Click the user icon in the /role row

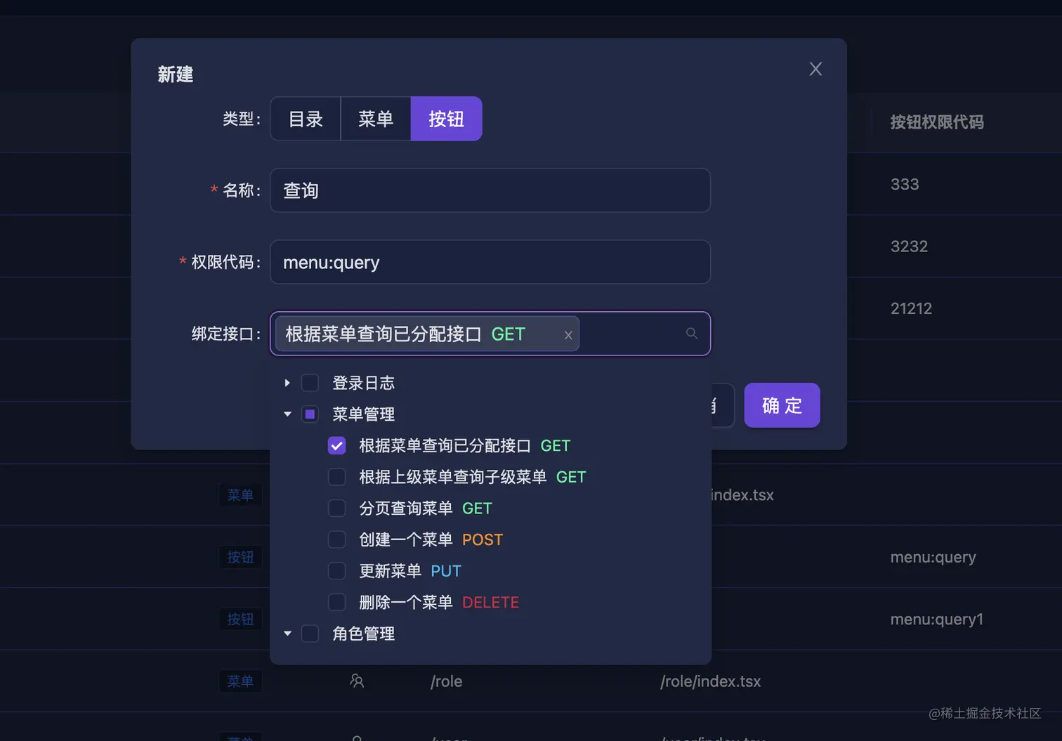click(357, 681)
